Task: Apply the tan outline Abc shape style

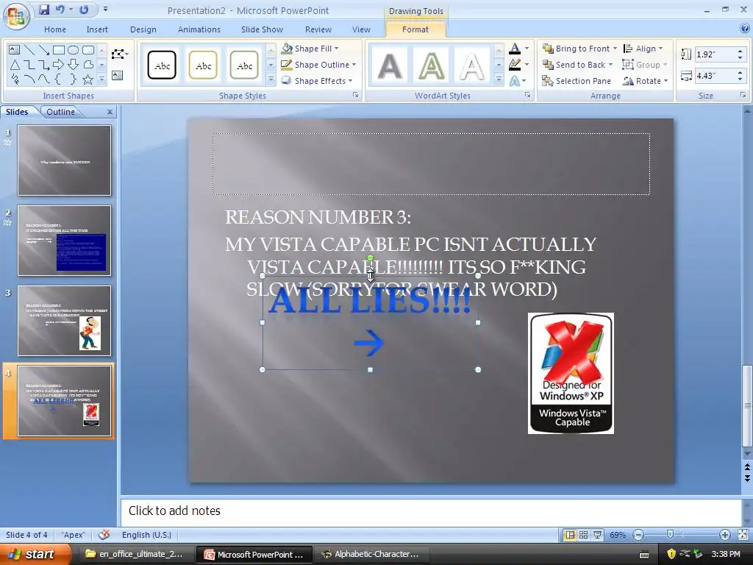Action: 203,65
